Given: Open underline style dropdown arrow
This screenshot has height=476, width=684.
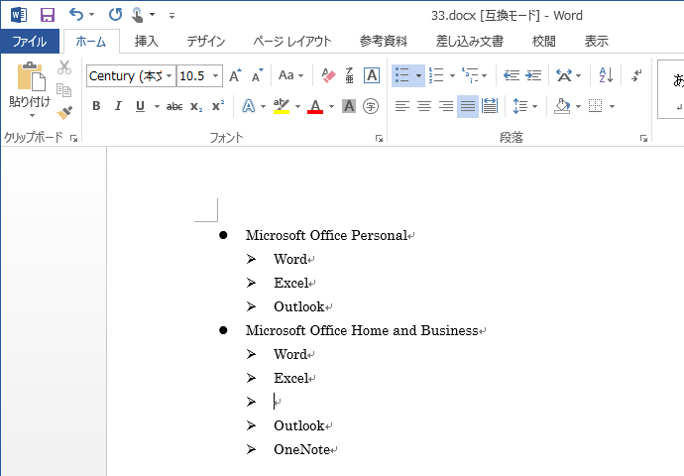Looking at the screenshot, I should (x=157, y=106).
